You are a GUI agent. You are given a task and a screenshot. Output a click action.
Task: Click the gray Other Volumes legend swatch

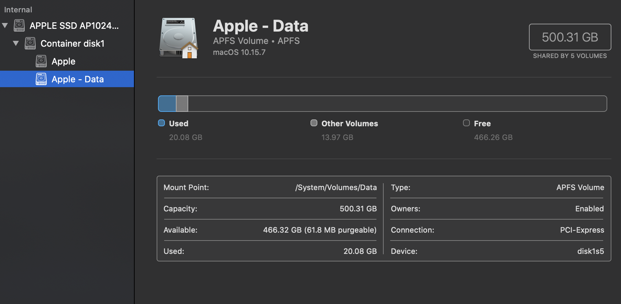coord(314,123)
